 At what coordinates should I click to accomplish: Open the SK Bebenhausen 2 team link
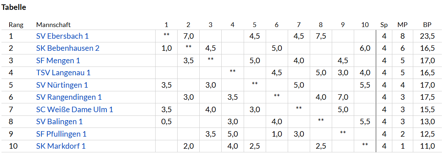click(68, 48)
